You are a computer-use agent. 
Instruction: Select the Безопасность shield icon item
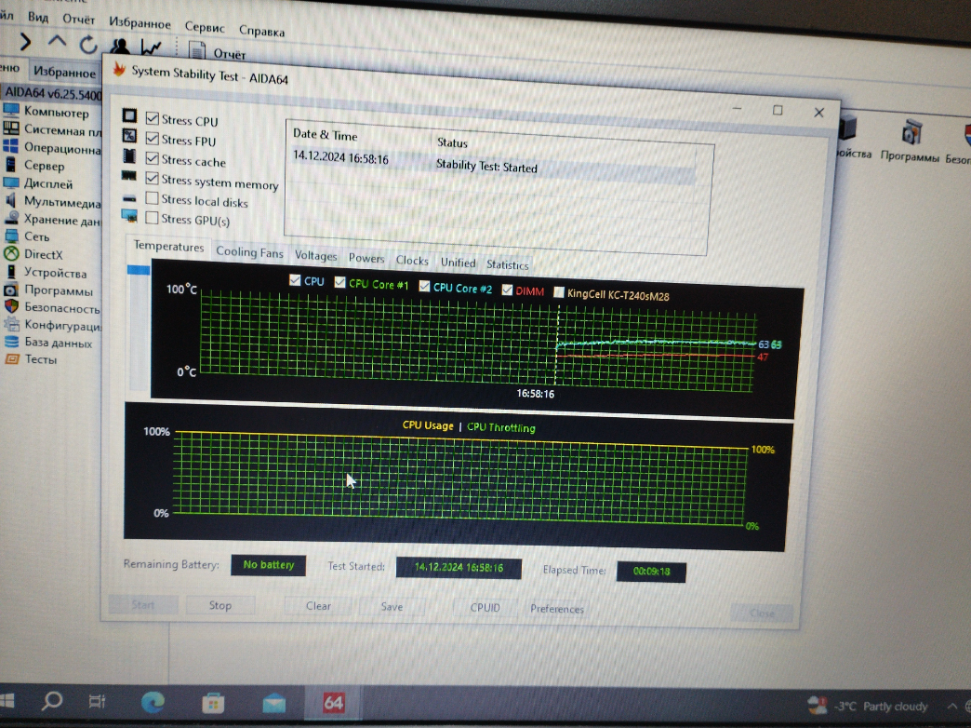(11, 306)
